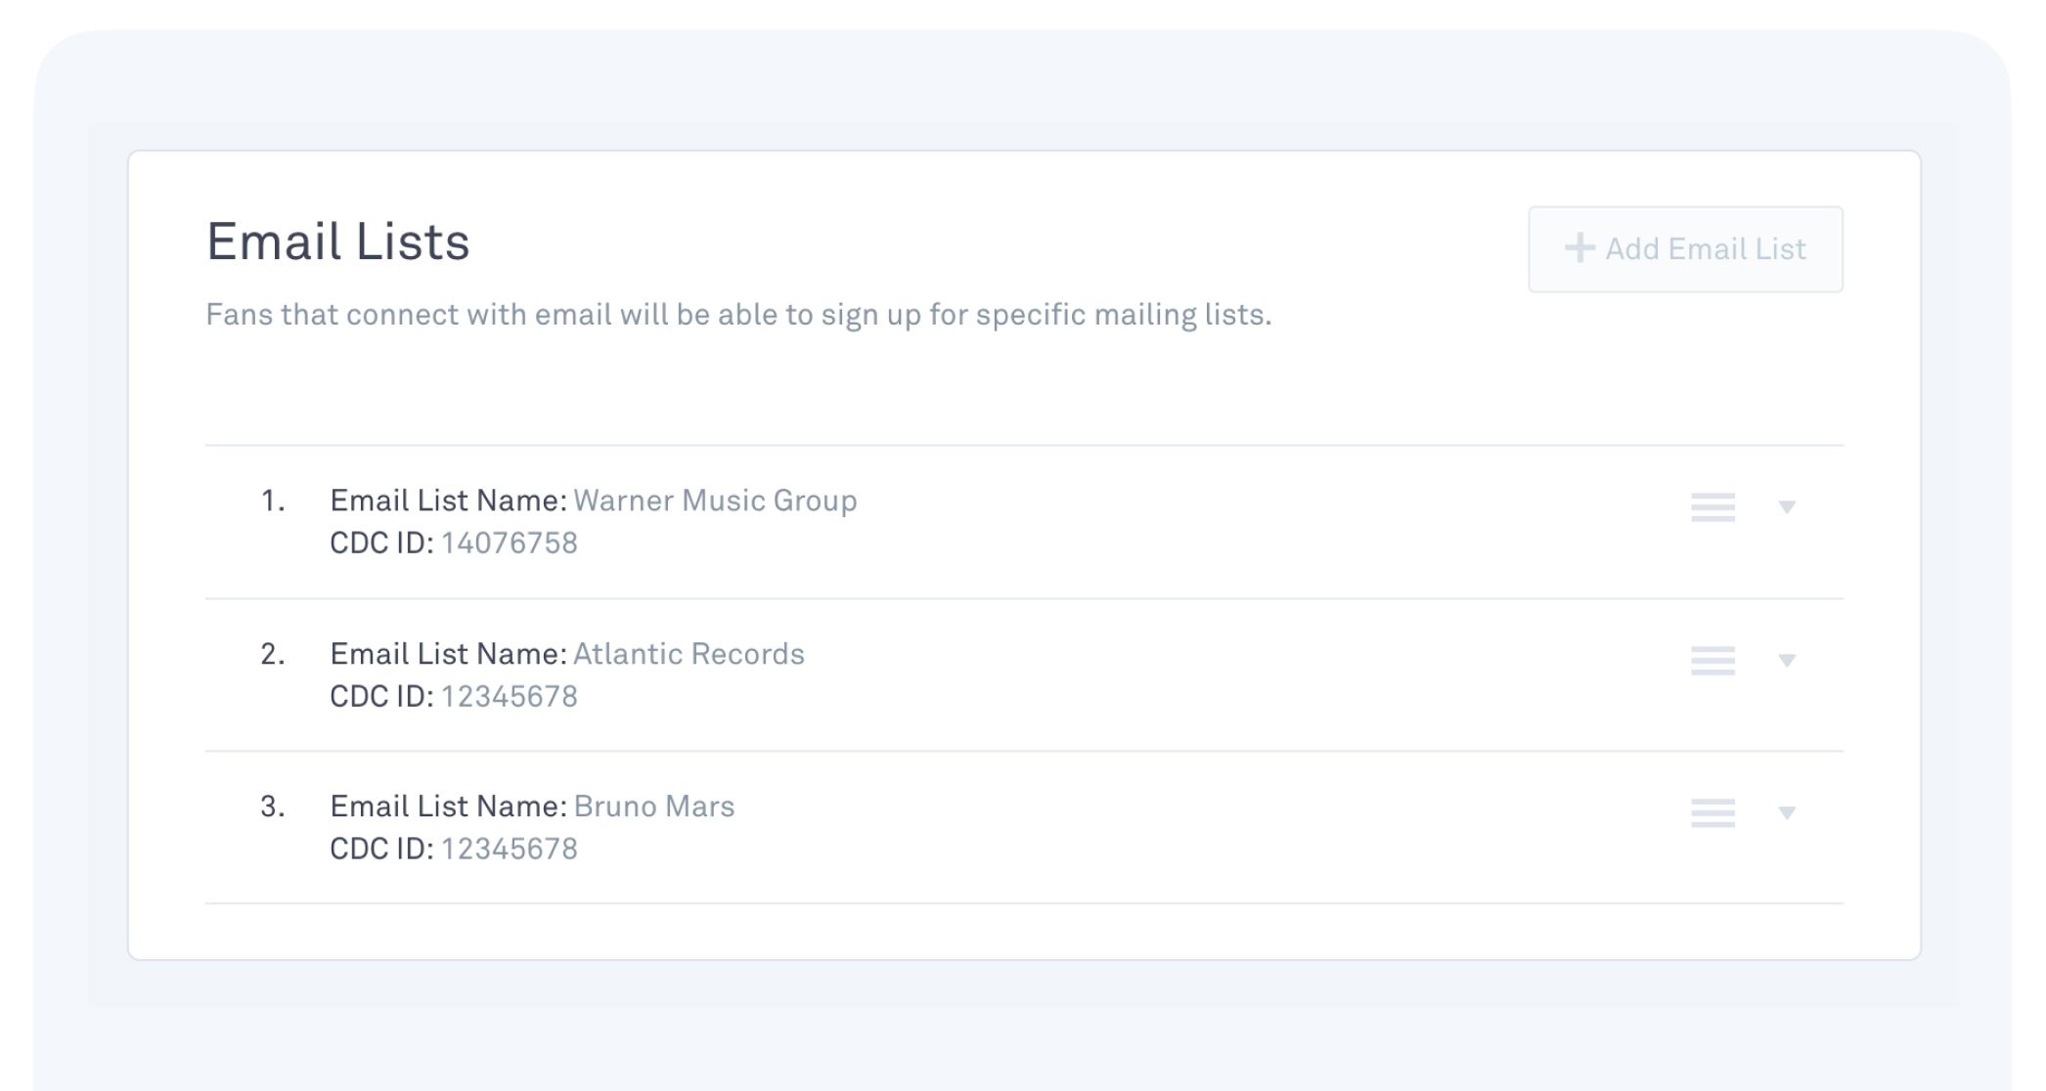Click the Email Lists heading
Viewport: 2046px width, 1091px height.
coord(337,241)
